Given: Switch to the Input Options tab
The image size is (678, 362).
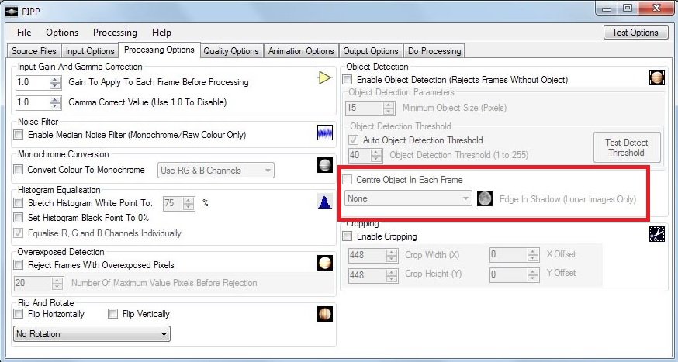Looking at the screenshot, I should (x=90, y=51).
